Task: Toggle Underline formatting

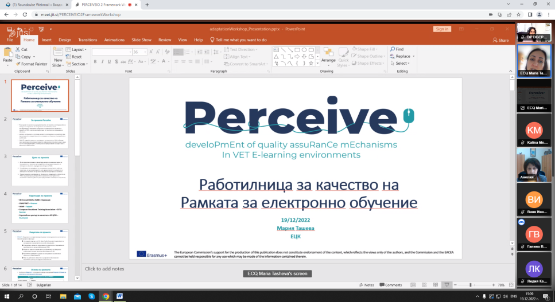Action: (x=109, y=61)
